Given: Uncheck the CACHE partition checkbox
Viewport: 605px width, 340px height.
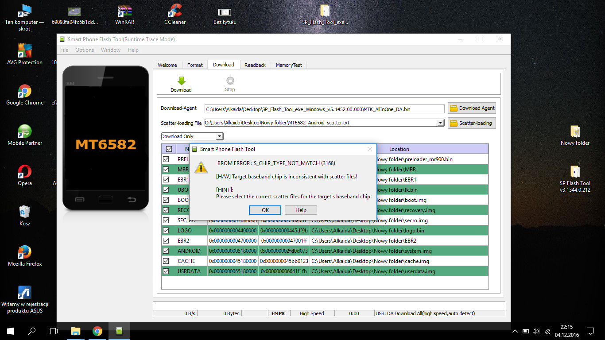Looking at the screenshot, I should pyautogui.click(x=166, y=261).
